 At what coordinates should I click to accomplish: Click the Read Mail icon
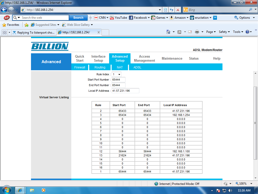tap(190, 32)
